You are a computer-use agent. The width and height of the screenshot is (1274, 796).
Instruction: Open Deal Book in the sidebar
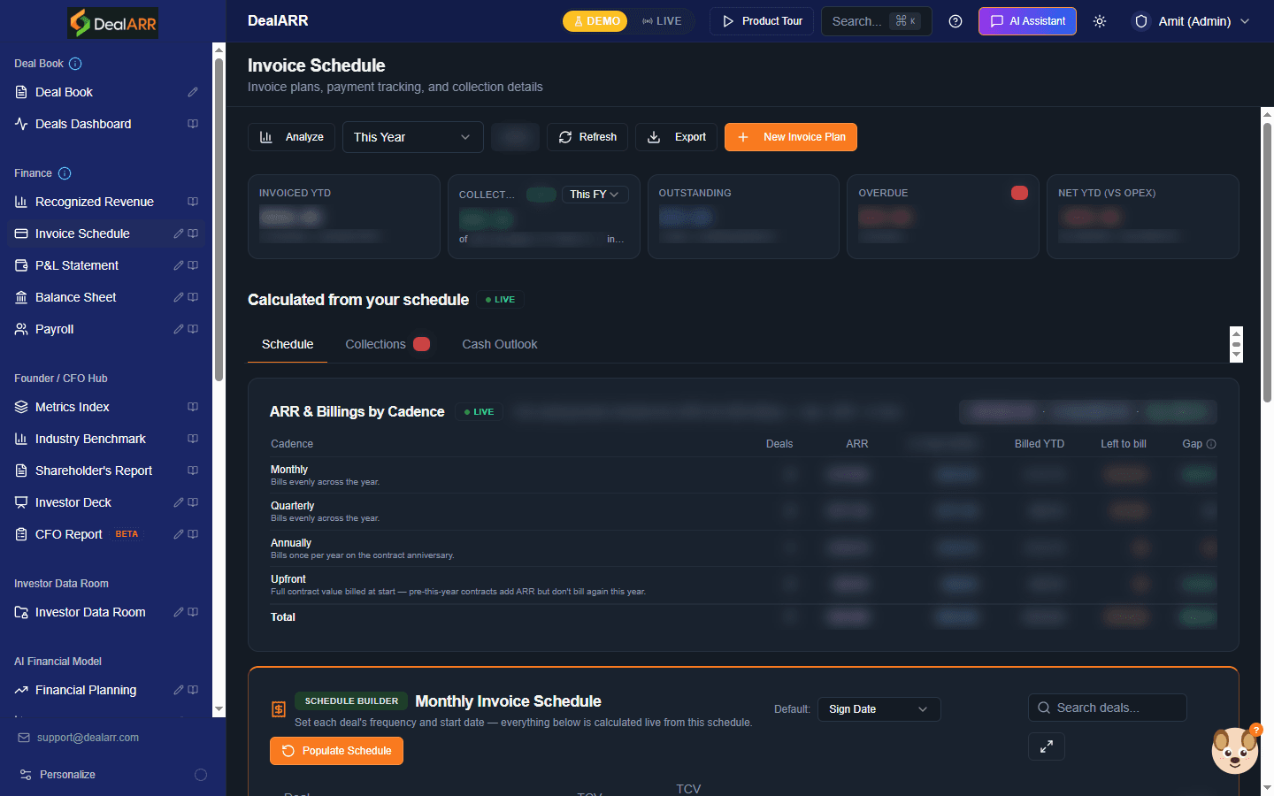(64, 92)
